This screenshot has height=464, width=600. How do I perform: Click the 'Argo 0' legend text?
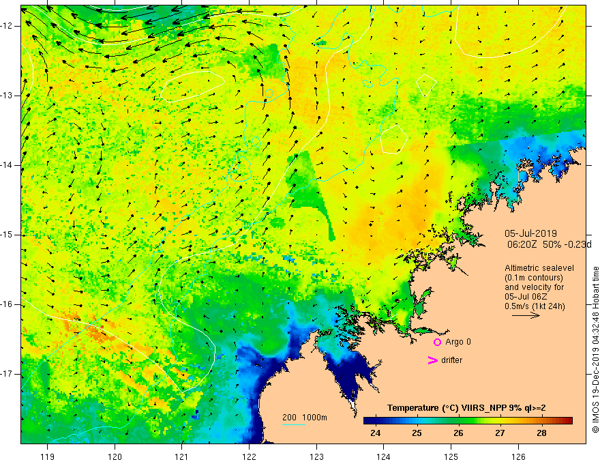(x=458, y=341)
